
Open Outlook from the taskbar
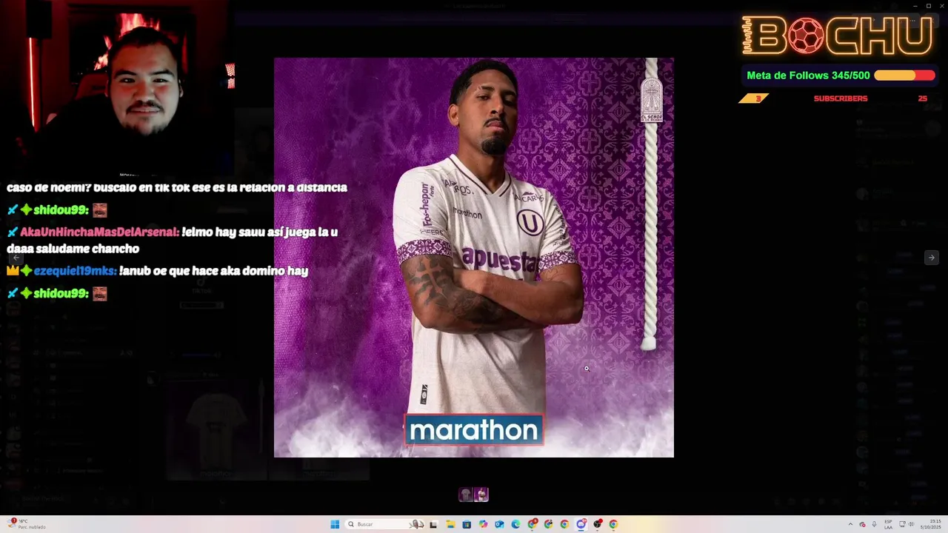pos(499,524)
